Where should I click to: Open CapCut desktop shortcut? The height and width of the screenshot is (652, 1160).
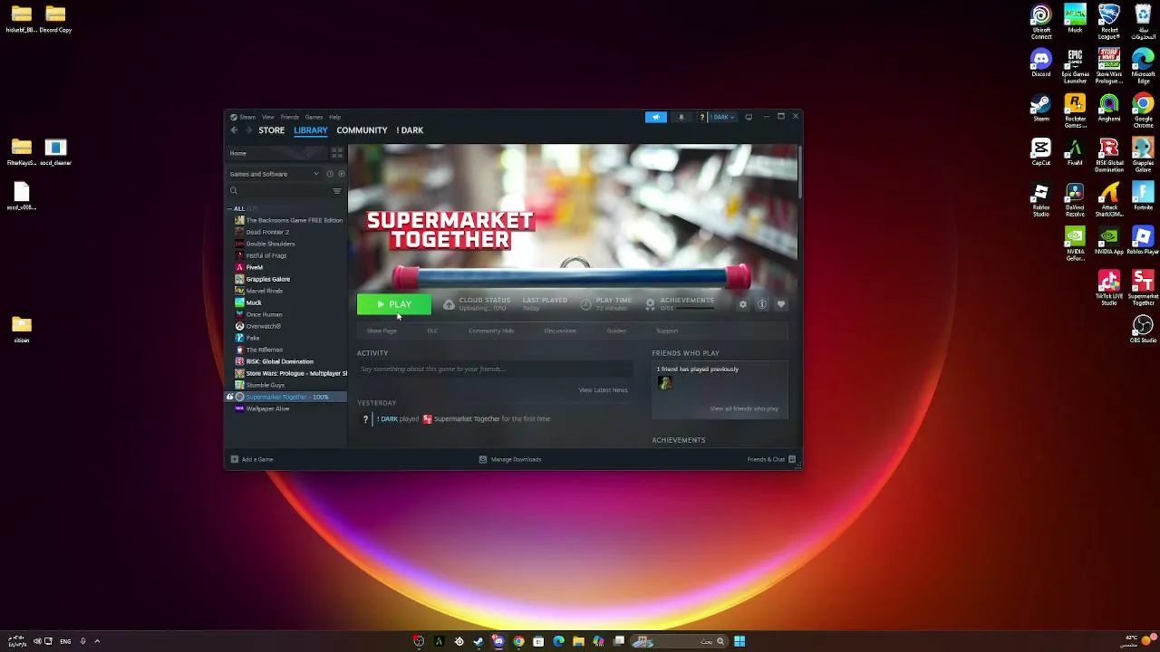pyautogui.click(x=1041, y=152)
